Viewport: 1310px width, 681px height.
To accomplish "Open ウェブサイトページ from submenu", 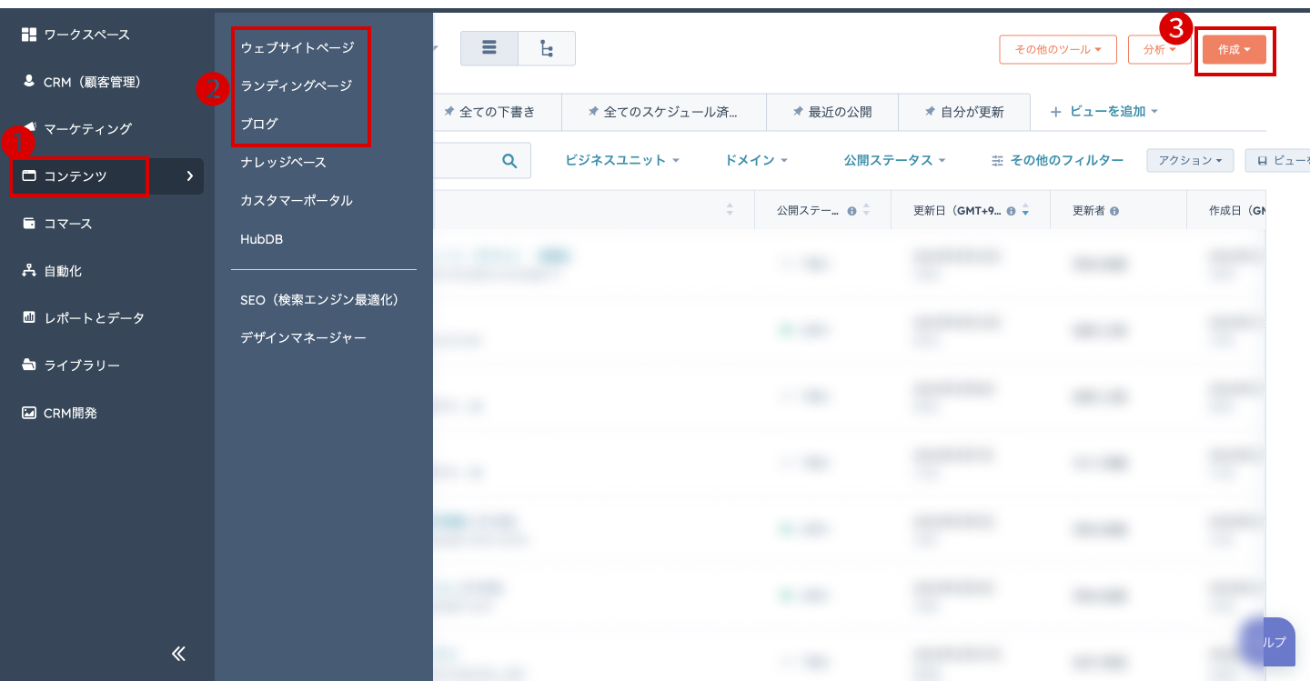I will click(x=297, y=47).
